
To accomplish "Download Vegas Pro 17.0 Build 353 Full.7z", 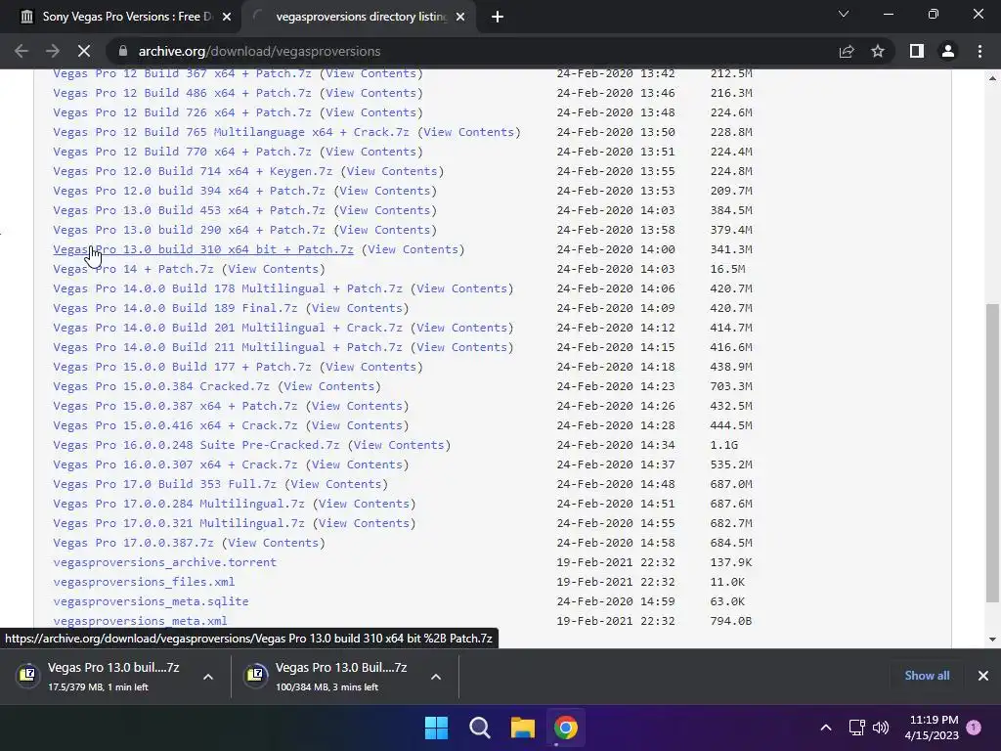I will 164,484.
